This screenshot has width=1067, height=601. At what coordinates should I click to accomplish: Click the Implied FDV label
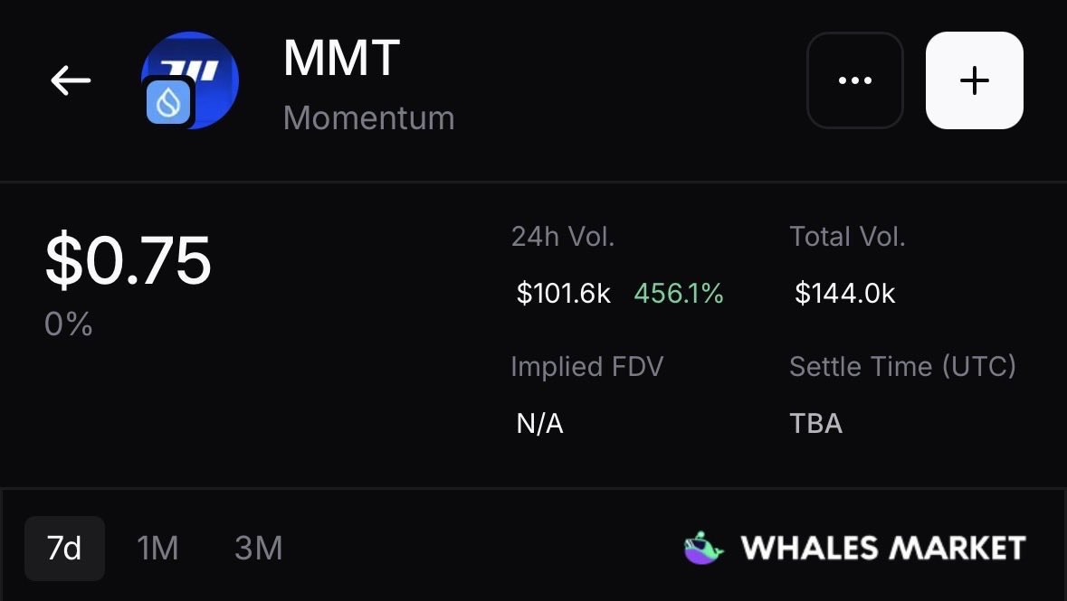coord(586,366)
